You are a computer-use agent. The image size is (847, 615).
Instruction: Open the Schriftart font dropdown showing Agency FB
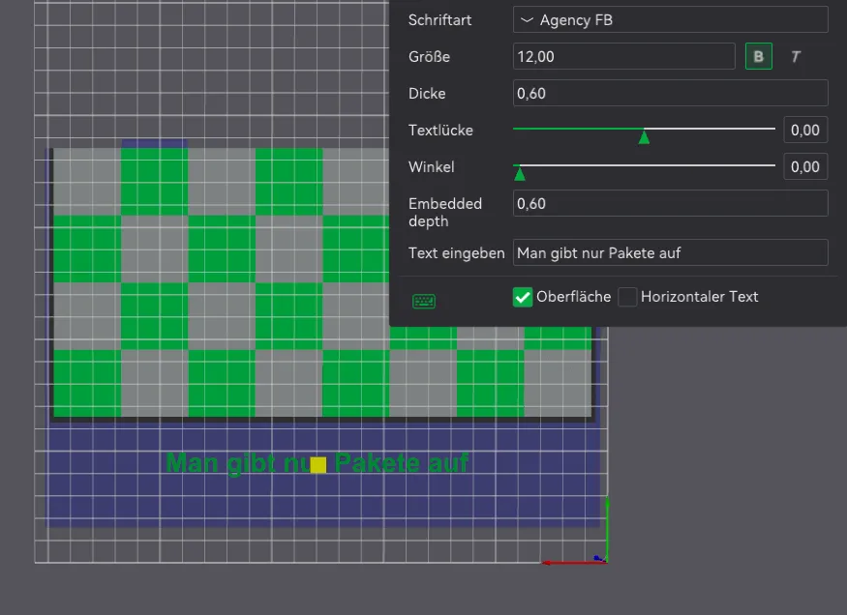(671, 20)
